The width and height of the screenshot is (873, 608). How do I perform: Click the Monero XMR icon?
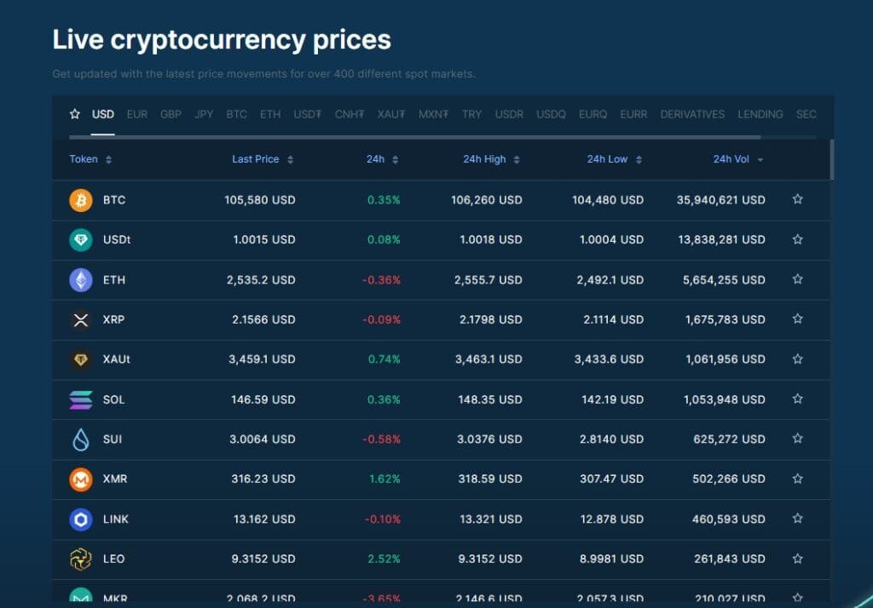coord(81,479)
